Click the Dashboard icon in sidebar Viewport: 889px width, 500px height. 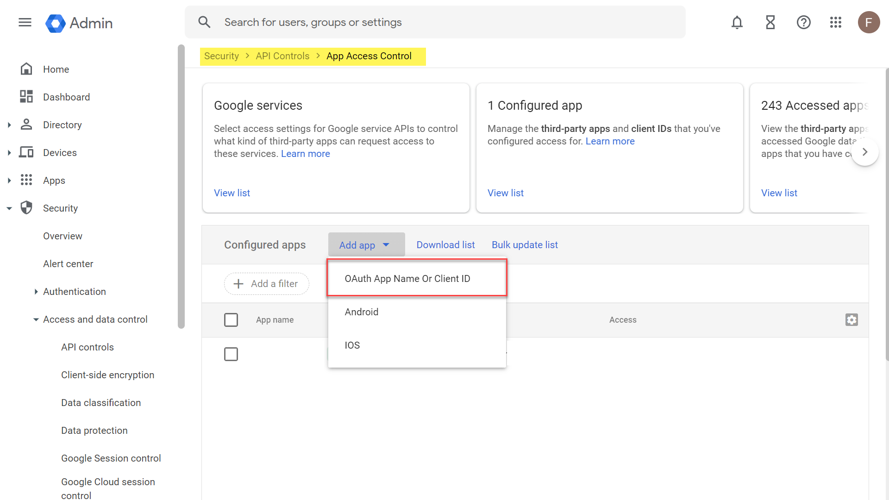pos(26,97)
